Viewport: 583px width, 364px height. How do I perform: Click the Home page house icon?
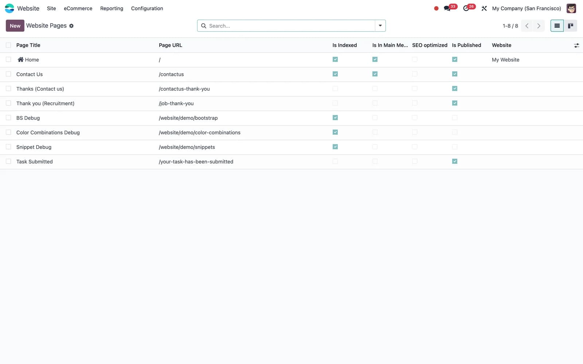point(20,59)
